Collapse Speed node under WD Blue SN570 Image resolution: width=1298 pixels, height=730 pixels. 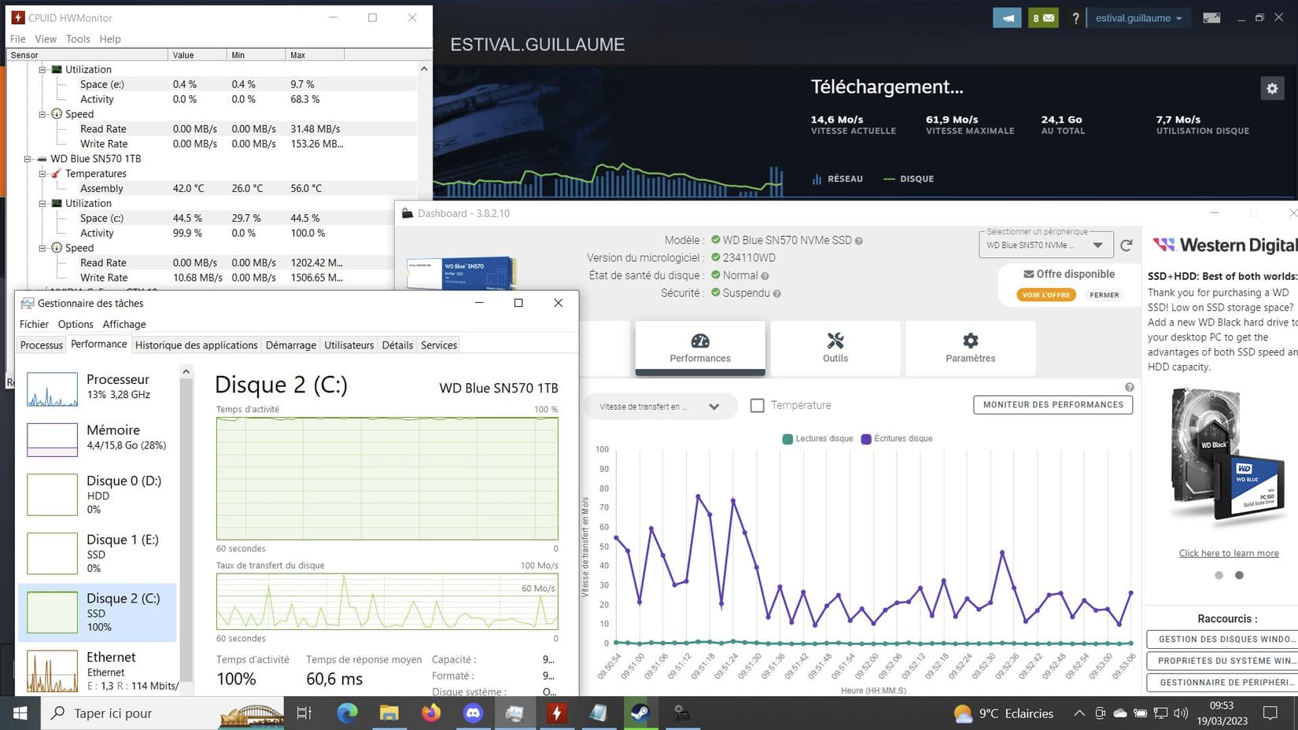tap(42, 248)
